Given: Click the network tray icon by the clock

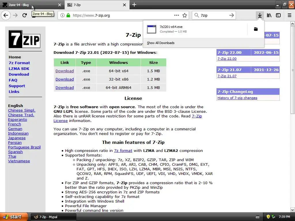Looking at the screenshot, I should [274, 217].
